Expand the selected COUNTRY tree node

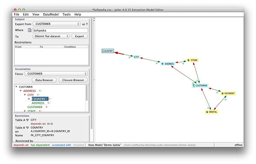click(x=29, y=99)
